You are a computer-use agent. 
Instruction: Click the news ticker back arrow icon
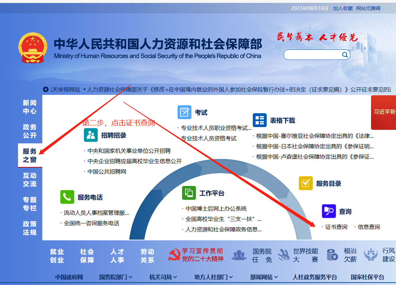(x=46, y=89)
